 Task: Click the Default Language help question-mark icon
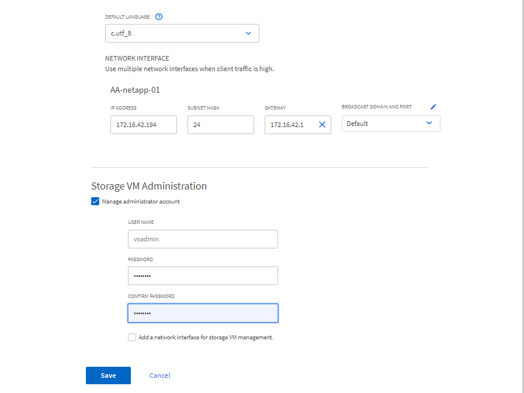pyautogui.click(x=159, y=16)
